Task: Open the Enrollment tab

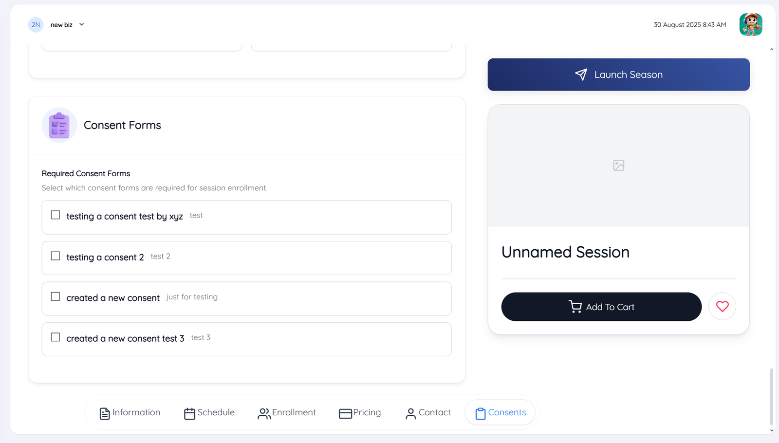Action: (287, 413)
